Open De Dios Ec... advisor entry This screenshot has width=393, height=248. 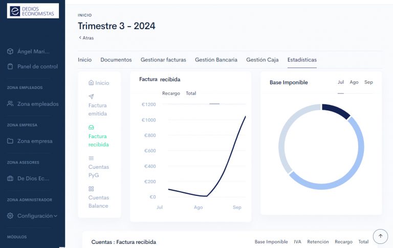point(33,178)
